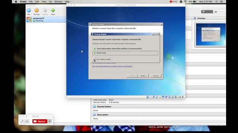Click the New machine icon in VirtualBox Manager
This screenshot has height=133, width=238.
click(29, 10)
